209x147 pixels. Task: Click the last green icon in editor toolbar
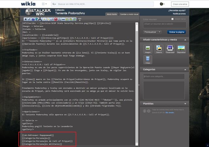74,19
